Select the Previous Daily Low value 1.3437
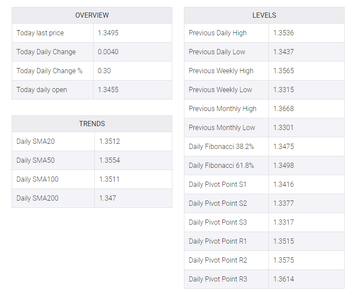This screenshot has height=297, width=355. coord(283,52)
